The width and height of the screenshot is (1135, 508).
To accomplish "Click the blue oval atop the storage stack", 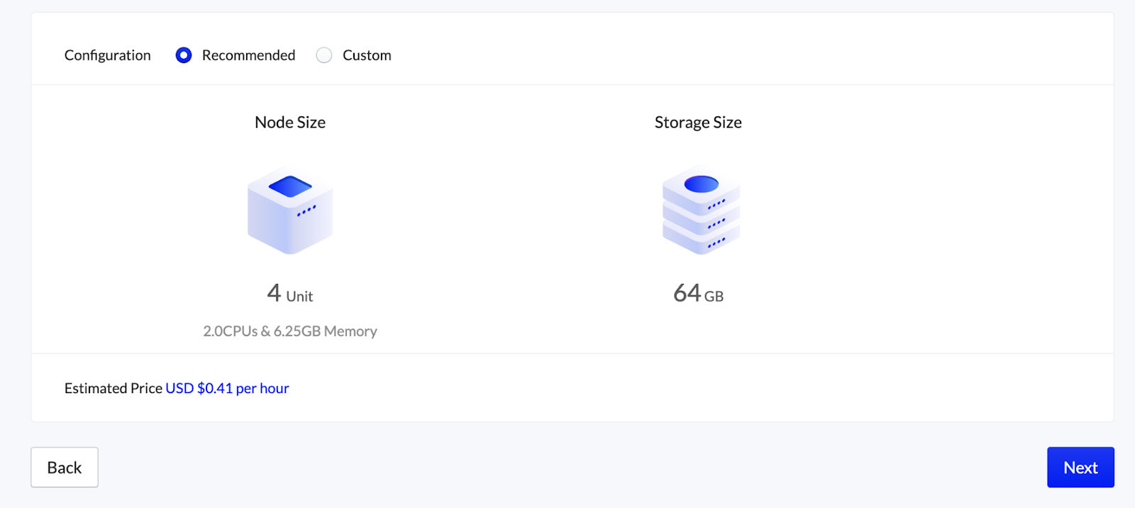I will click(x=701, y=184).
